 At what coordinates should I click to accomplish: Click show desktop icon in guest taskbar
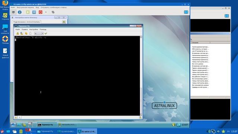(19, 125)
